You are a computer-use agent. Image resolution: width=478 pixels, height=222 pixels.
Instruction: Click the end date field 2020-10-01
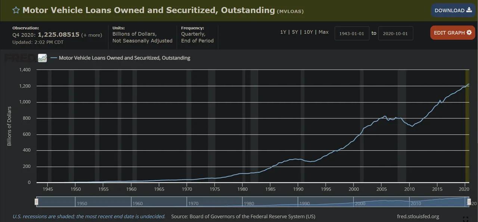(395, 33)
